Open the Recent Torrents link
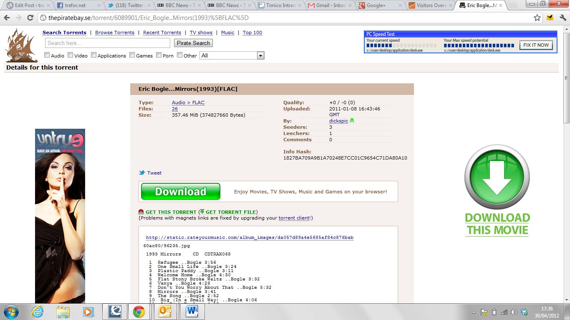 [x=162, y=32]
